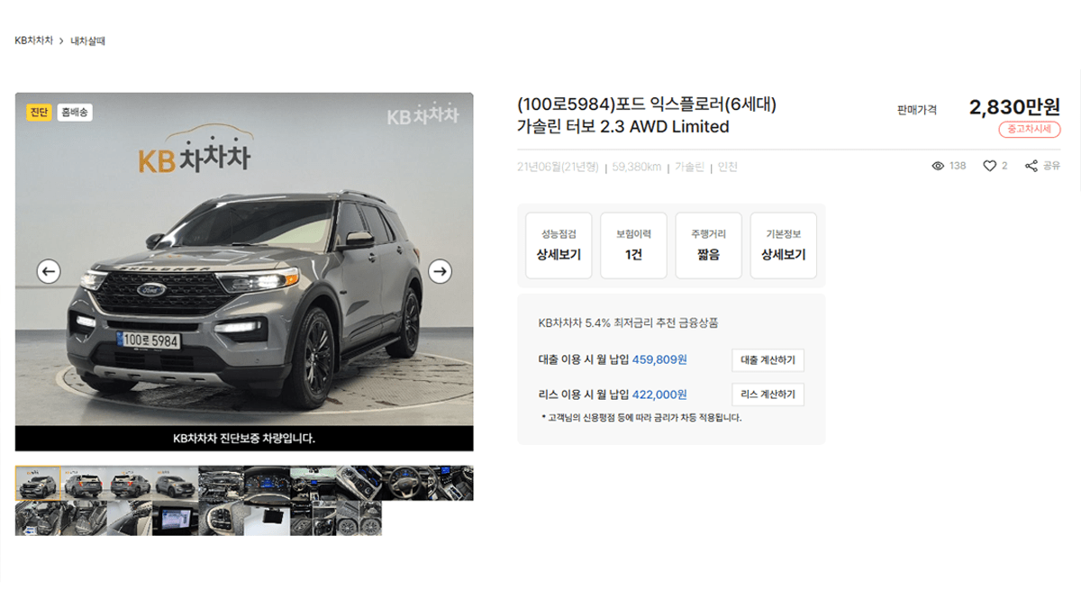Select the front seats thumbnail
This screenshot has width=1081, height=608.
(38, 518)
